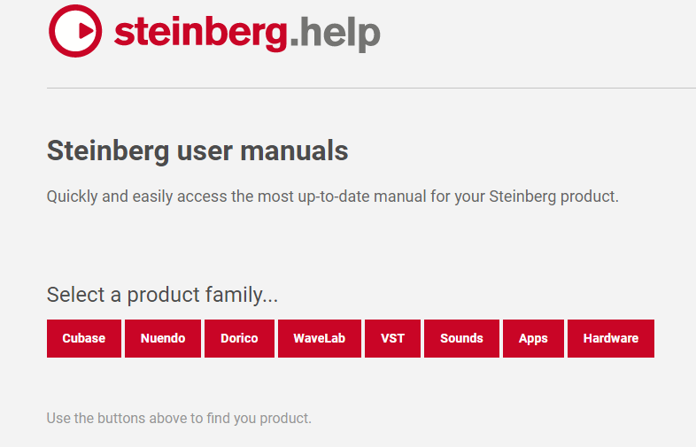
Task: Click the Steinberg play-circle logo icon
Action: pyautogui.click(x=75, y=31)
